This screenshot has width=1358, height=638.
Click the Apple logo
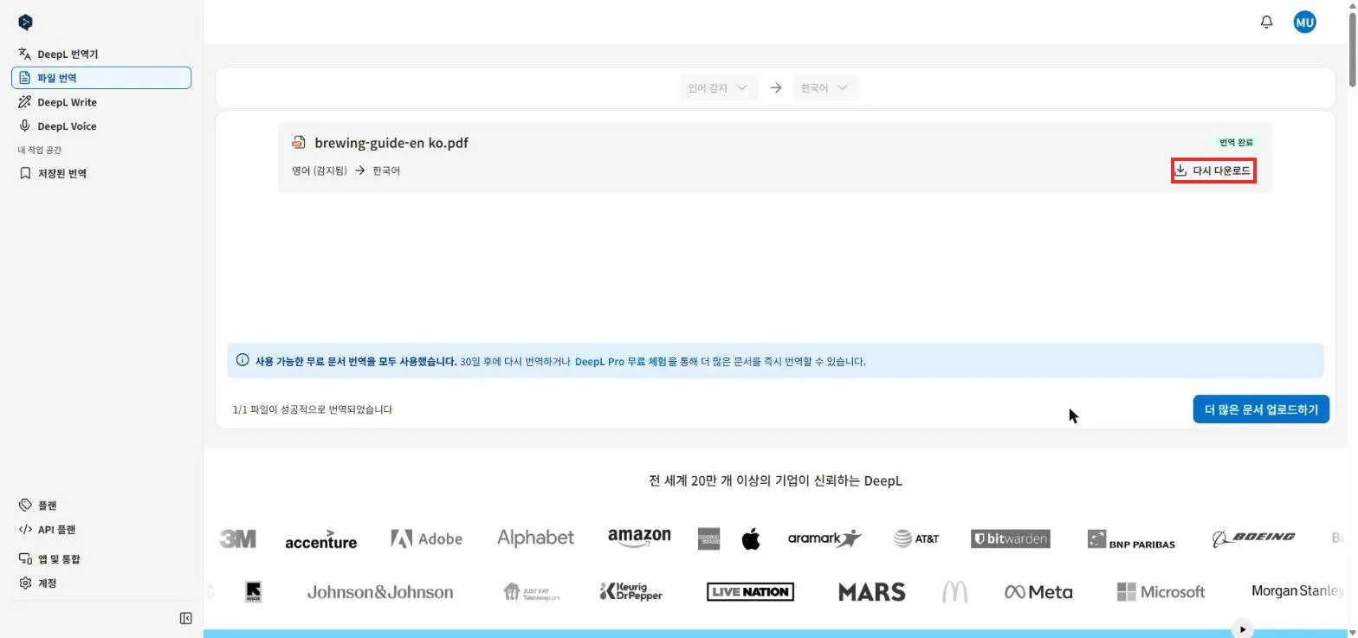pos(751,538)
